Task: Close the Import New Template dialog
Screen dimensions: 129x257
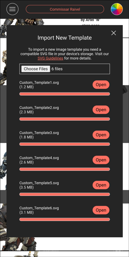Action: pyautogui.click(x=114, y=33)
